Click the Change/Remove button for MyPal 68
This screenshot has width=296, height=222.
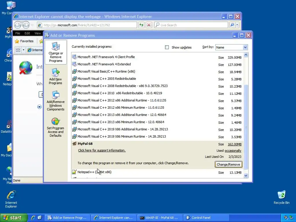coord(228,164)
